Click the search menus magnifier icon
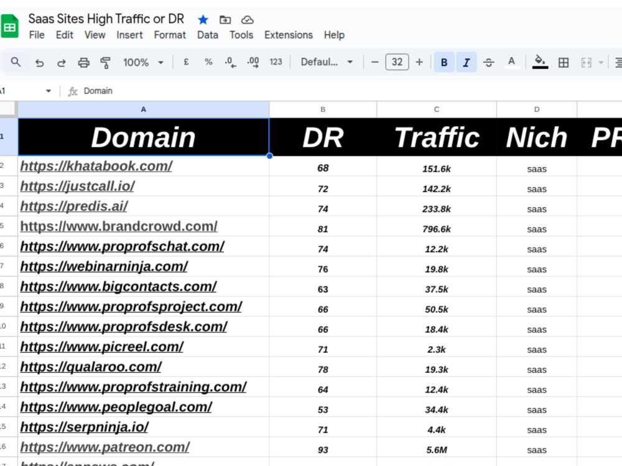The height and width of the screenshot is (466, 622). click(16, 62)
